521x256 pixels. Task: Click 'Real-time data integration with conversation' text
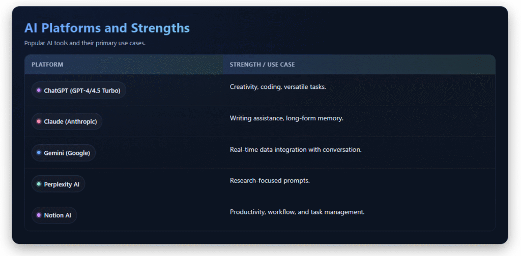coord(296,149)
